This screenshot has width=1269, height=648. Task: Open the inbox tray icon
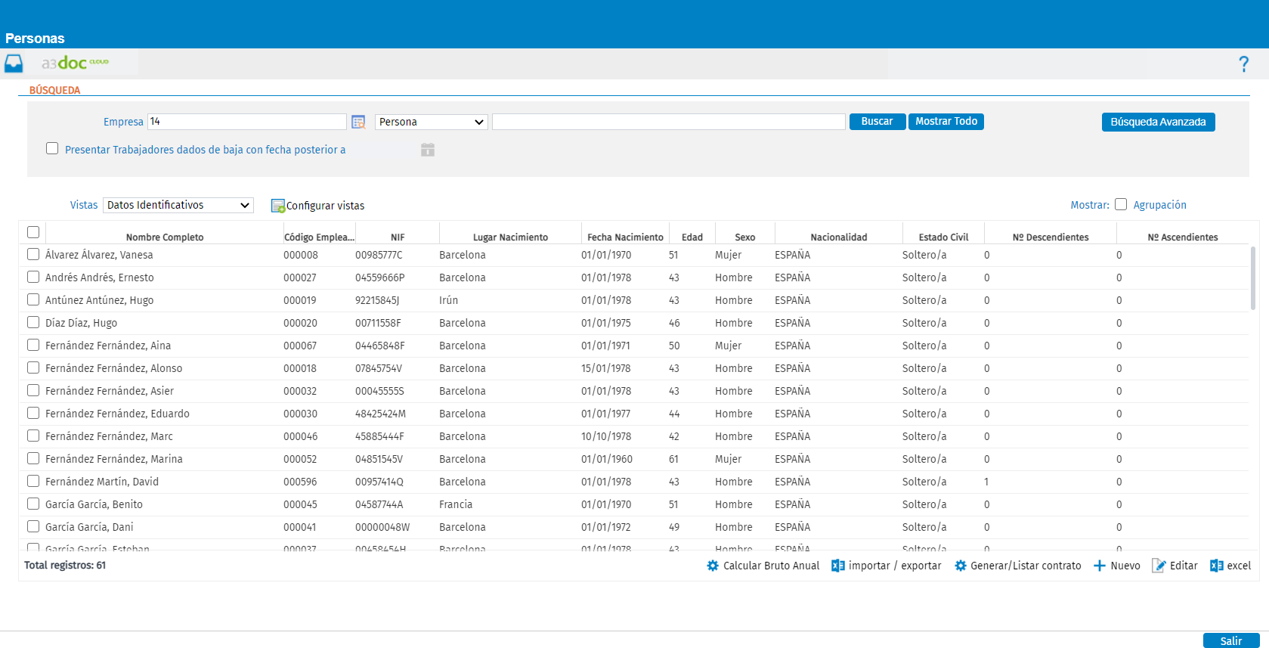coord(14,64)
